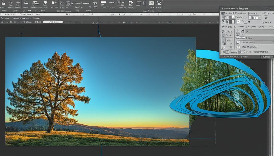Click the folder icon in the panel's bottom row
The width and height of the screenshot is (274, 156).
(x=224, y=52)
